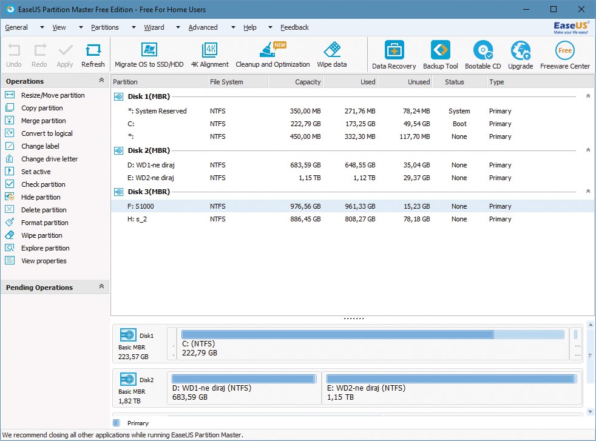596x441 pixels.
Task: Choose Delete partition
Action: coord(44,210)
